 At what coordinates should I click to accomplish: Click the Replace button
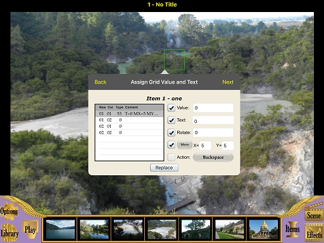pos(164,168)
